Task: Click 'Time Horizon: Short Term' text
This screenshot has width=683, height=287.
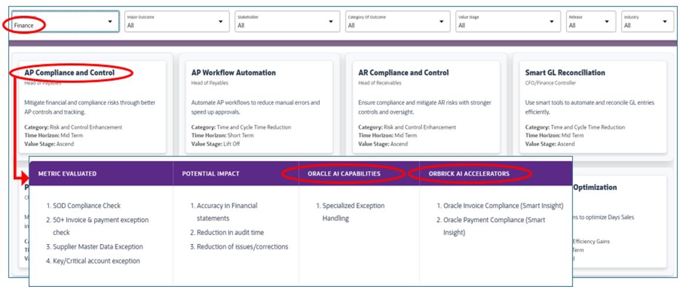Action: [x=223, y=136]
